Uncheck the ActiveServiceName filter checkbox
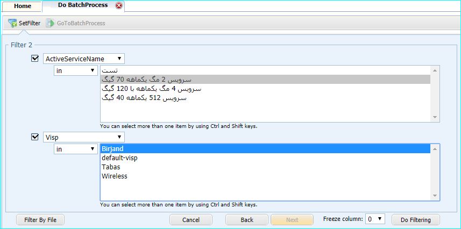Viewport: 461px width, 229px height. (36, 58)
